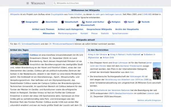Viewport: 171px width, 107px height.
Task: Open the Technik portal link
Action: point(145,22)
